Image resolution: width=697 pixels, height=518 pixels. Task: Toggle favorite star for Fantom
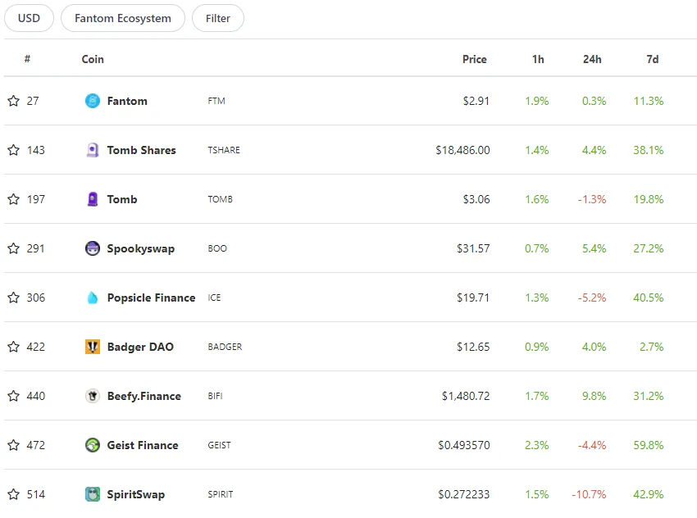point(13,101)
